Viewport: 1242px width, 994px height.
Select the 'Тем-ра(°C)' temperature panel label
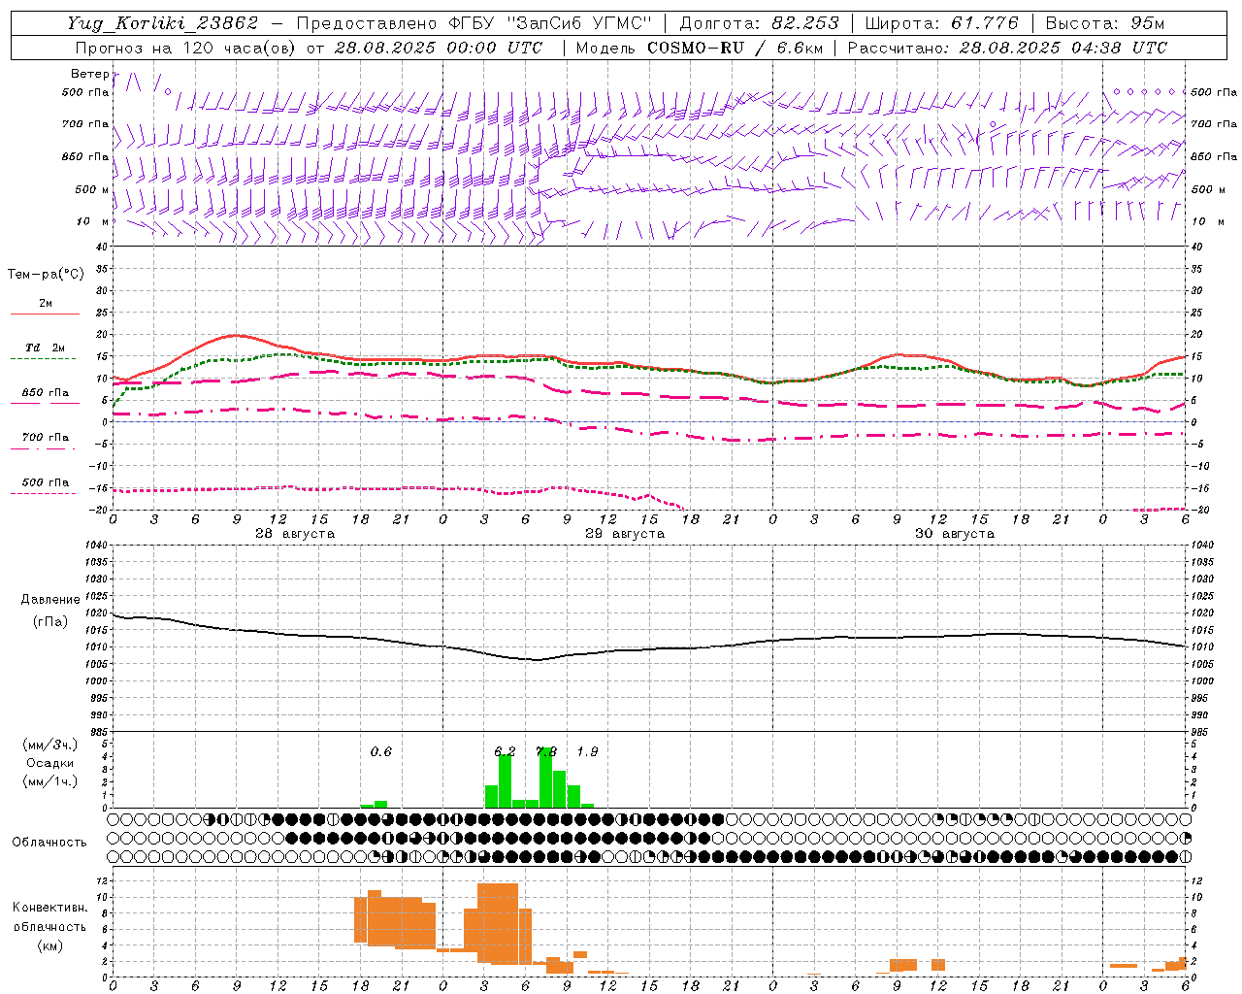46,275
